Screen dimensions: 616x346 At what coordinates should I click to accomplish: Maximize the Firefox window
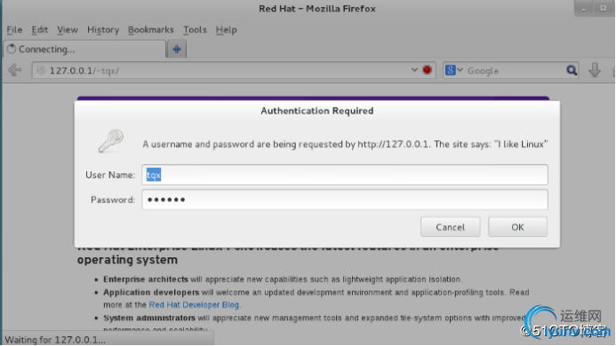coord(603,8)
